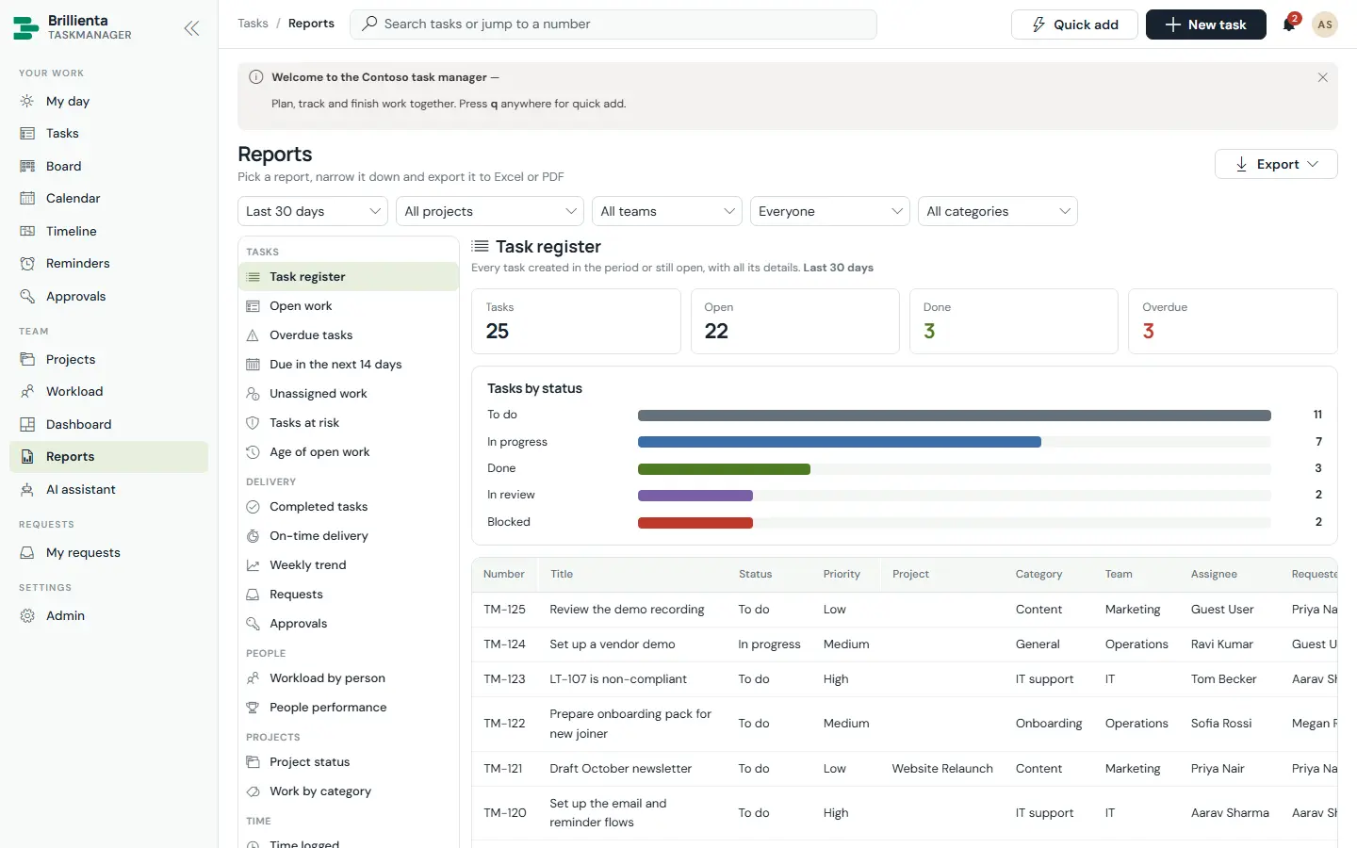Select the Open work report
Viewport: 1357px width, 848px height.
pyautogui.click(x=349, y=305)
